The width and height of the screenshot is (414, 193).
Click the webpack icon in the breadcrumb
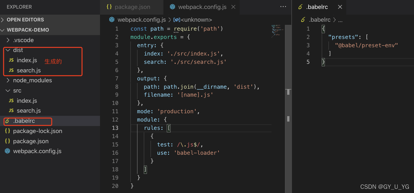coord(112,20)
